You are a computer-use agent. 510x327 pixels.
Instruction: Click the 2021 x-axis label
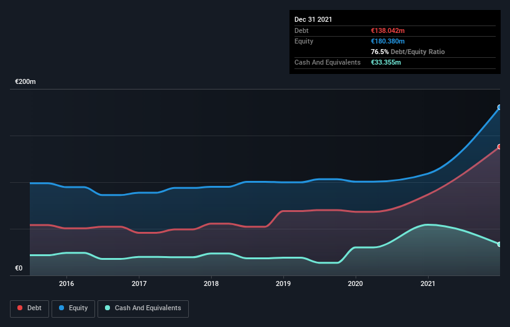tap(428, 283)
